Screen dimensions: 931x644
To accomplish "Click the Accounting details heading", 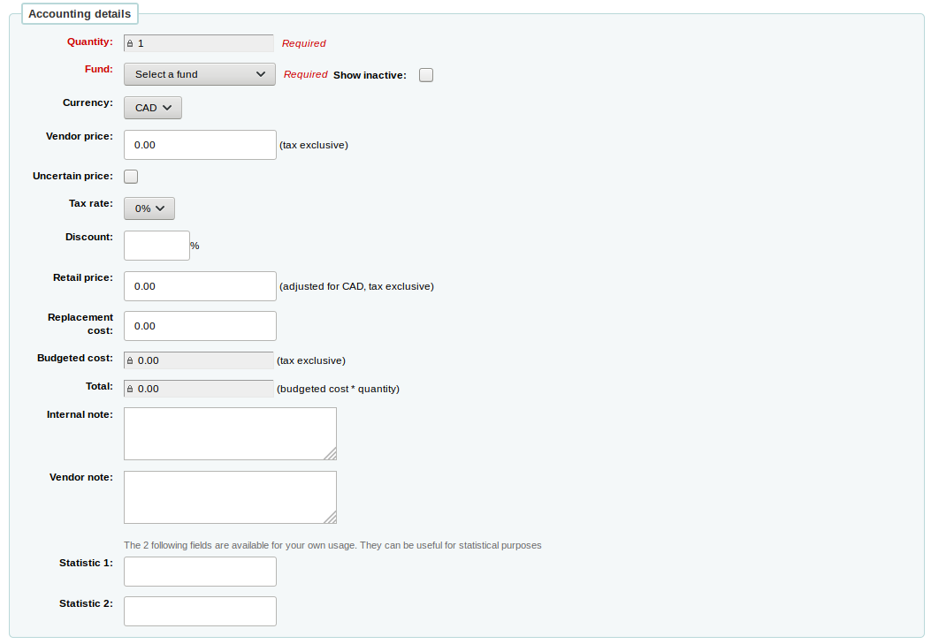I will (x=80, y=13).
